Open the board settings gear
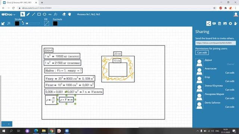Viewport: 239px width, 134px height. pyautogui.click(x=230, y=23)
